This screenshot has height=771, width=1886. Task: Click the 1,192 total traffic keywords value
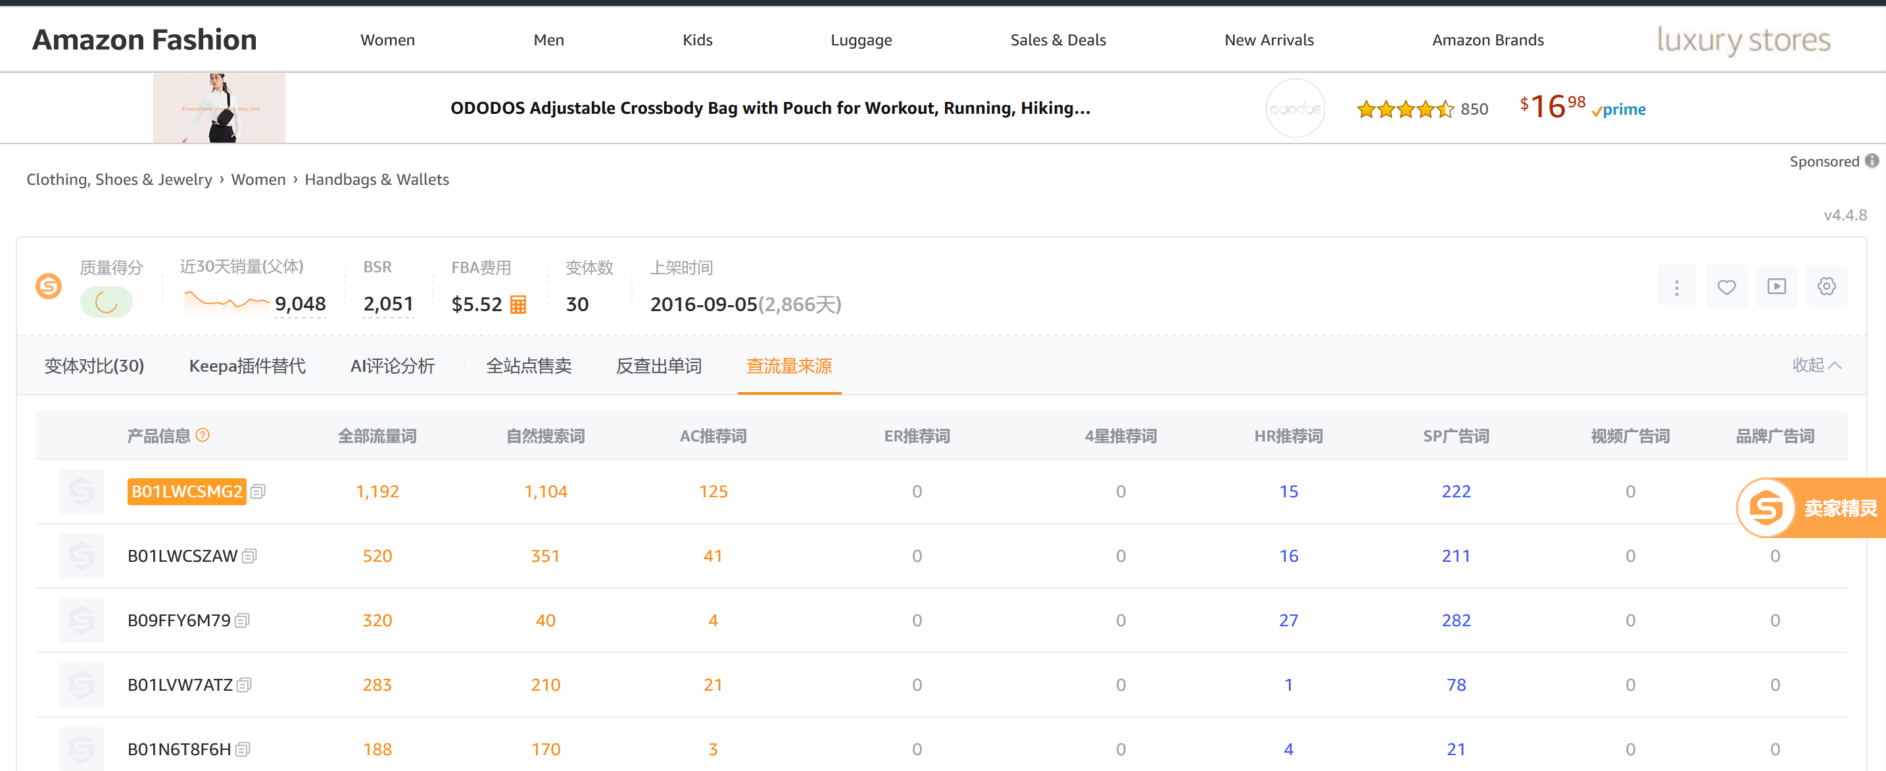[377, 491]
